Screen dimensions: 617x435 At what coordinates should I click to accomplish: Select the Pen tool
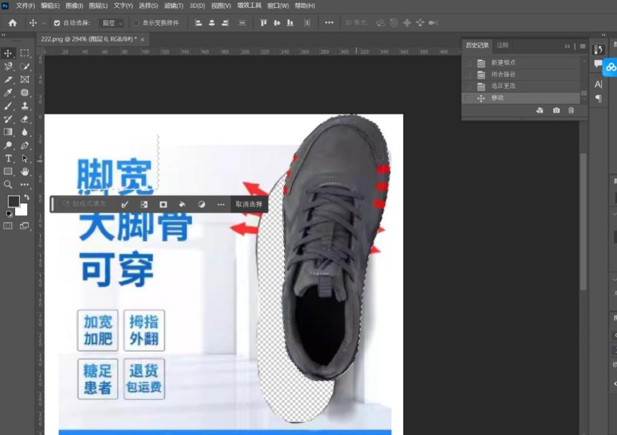tap(25, 145)
